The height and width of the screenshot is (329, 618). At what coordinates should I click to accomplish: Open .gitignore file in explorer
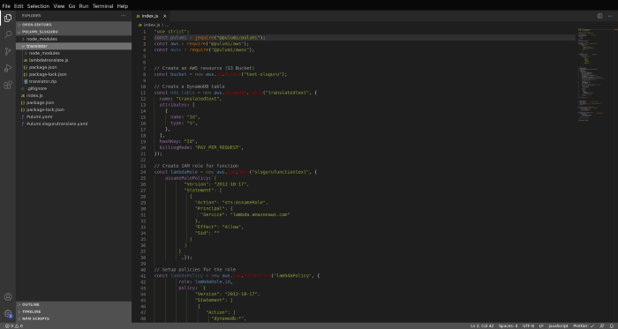tap(73, 88)
